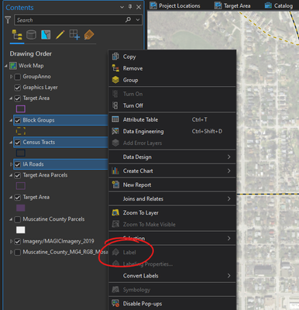Click the pin auto-hide icon in Contents
The width and height of the screenshot is (299, 310).
[x=130, y=7]
